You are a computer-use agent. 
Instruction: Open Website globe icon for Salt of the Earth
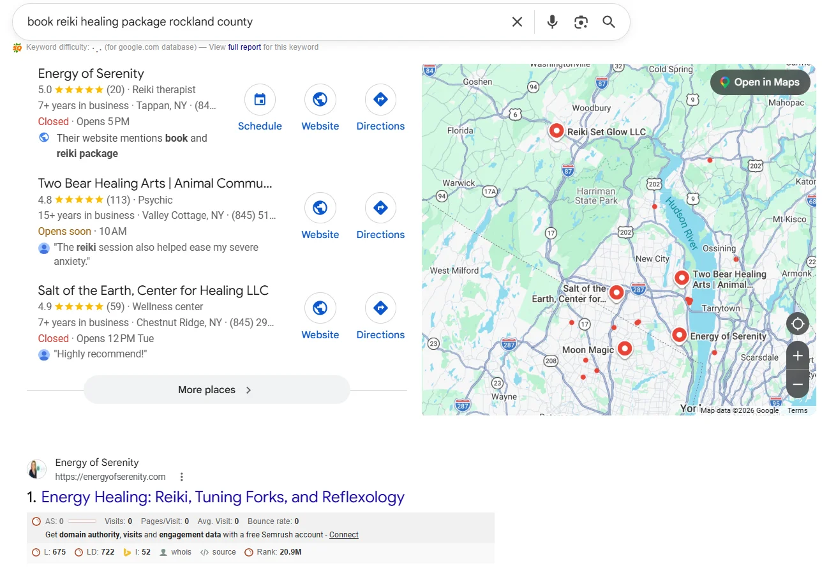click(320, 308)
